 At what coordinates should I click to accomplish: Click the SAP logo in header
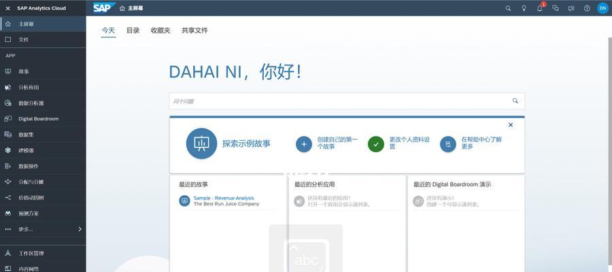104,7
